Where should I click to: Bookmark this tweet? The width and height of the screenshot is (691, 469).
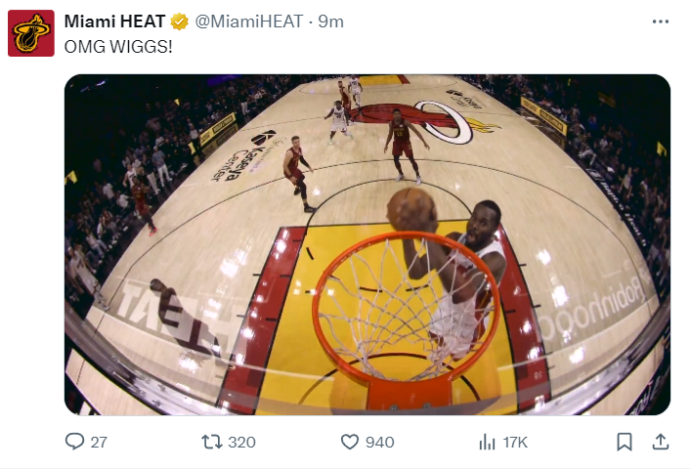coord(625,442)
